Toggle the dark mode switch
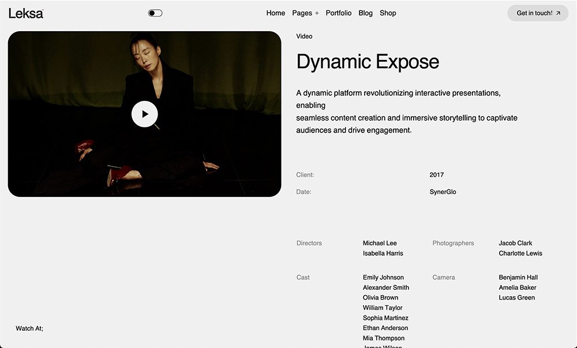Screen dimensions: 577x348 (x=155, y=13)
